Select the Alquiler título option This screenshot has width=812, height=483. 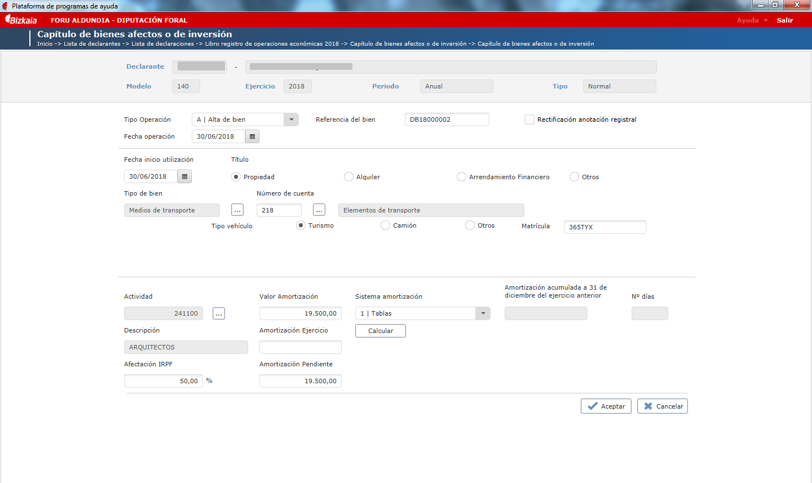click(349, 177)
